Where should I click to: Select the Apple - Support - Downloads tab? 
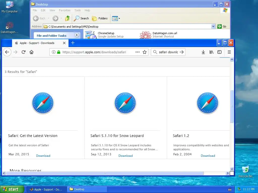[40, 43]
